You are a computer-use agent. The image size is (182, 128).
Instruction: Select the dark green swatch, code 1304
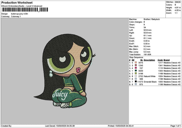136,71
